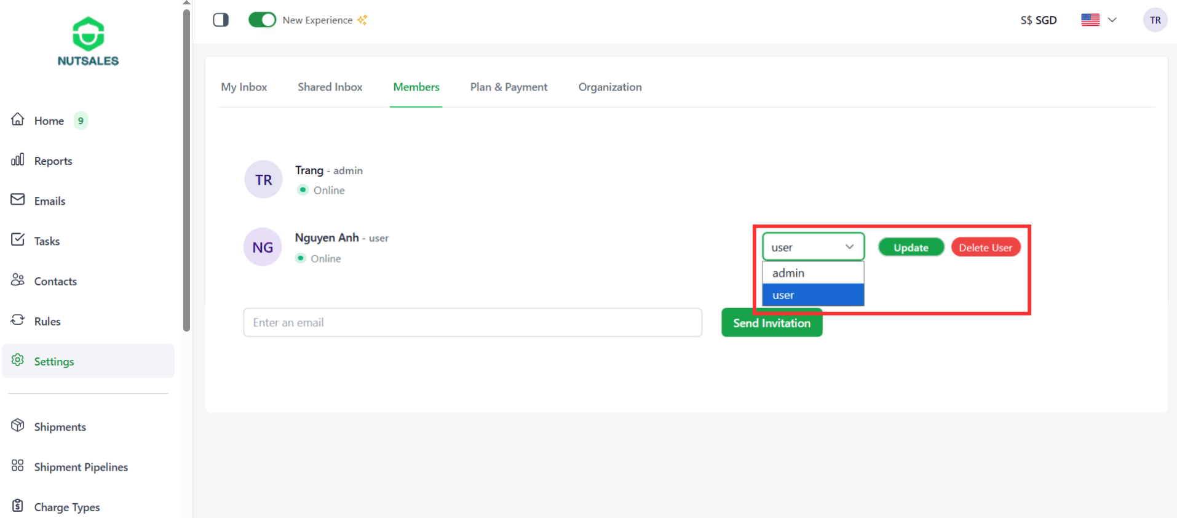This screenshot has width=1177, height=518.
Task: Open the Plan & Payment tab
Action: (x=509, y=87)
